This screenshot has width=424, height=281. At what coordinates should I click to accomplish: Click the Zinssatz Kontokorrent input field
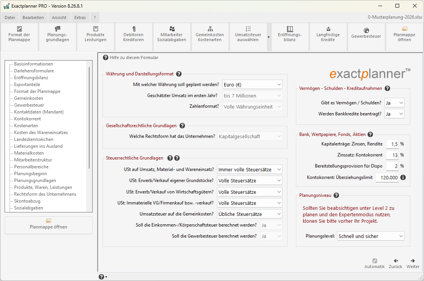(392, 155)
